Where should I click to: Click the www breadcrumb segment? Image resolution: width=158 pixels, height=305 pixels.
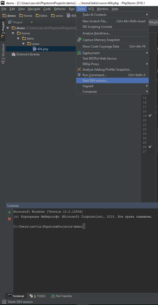(57, 16)
